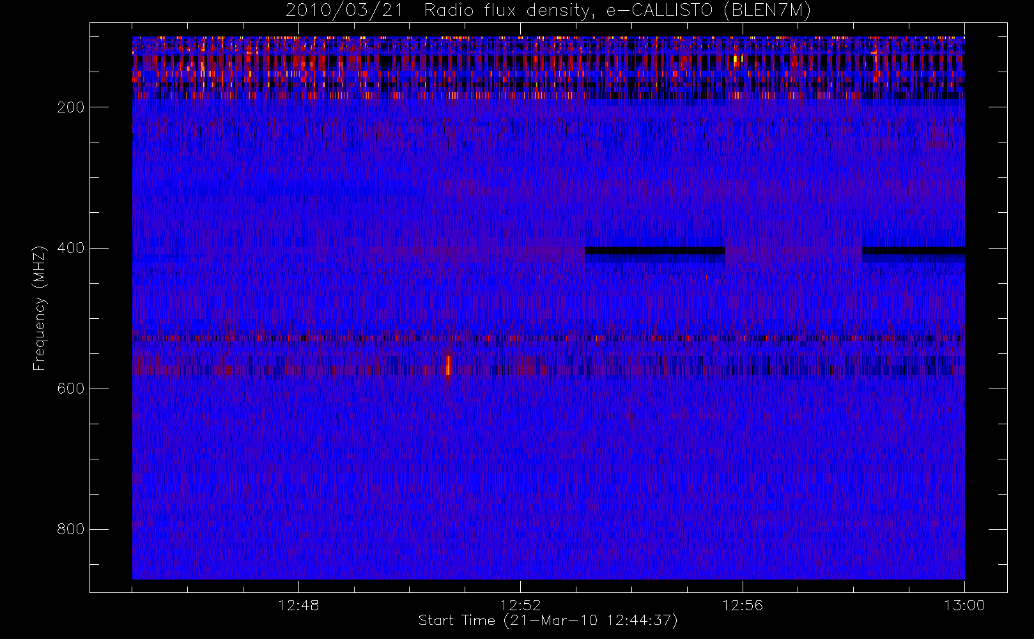Click the '12:52' time tick label

click(x=520, y=605)
